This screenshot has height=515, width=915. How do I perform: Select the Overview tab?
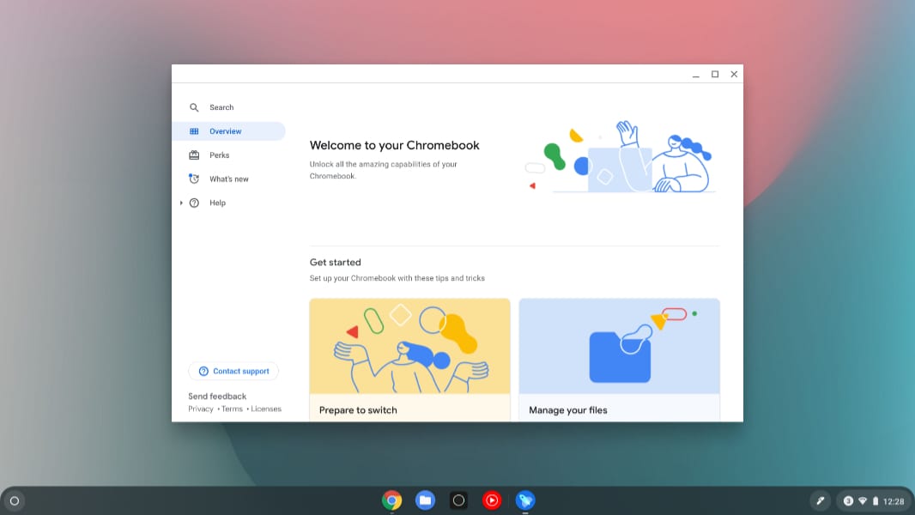[x=228, y=131]
